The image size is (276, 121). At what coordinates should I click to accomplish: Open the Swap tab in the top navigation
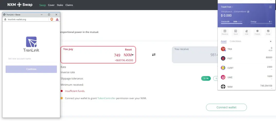point(42,5)
